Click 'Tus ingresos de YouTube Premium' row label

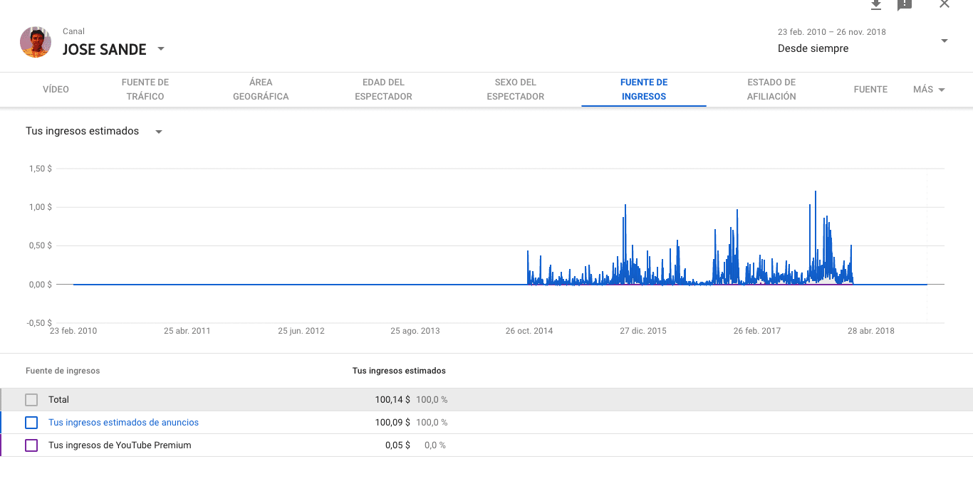[x=120, y=445]
